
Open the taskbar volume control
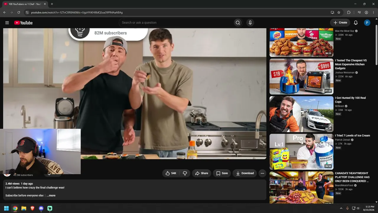pyautogui.click(x=358, y=208)
